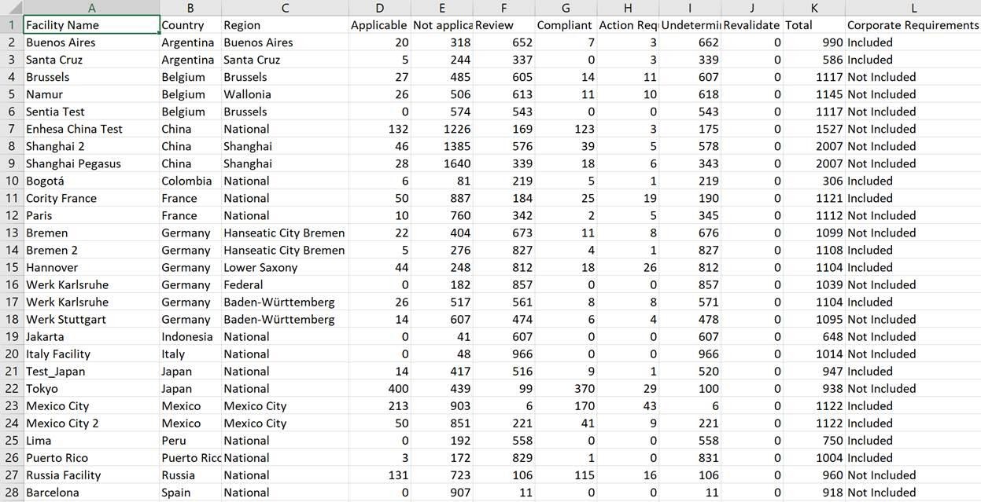Select the Hanseatic City Bremen cell in row 13
The height and width of the screenshot is (502, 981).
[285, 233]
